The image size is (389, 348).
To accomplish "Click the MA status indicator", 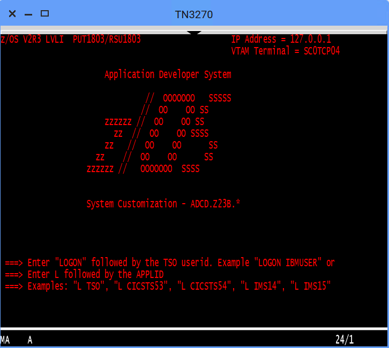I will (5, 339).
